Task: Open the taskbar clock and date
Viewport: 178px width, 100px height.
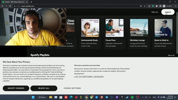Action: (x=170, y=97)
